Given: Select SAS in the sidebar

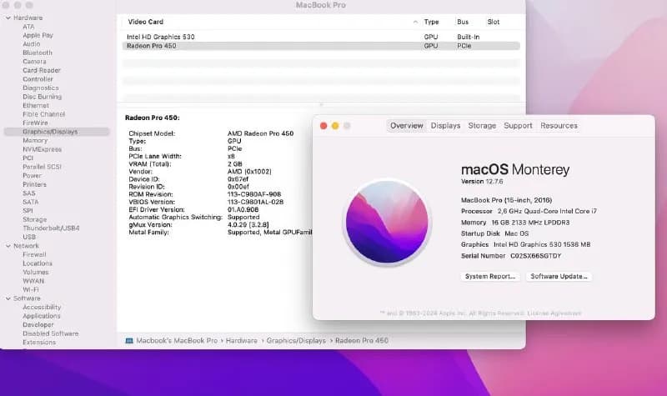Looking at the screenshot, I should point(29,193).
